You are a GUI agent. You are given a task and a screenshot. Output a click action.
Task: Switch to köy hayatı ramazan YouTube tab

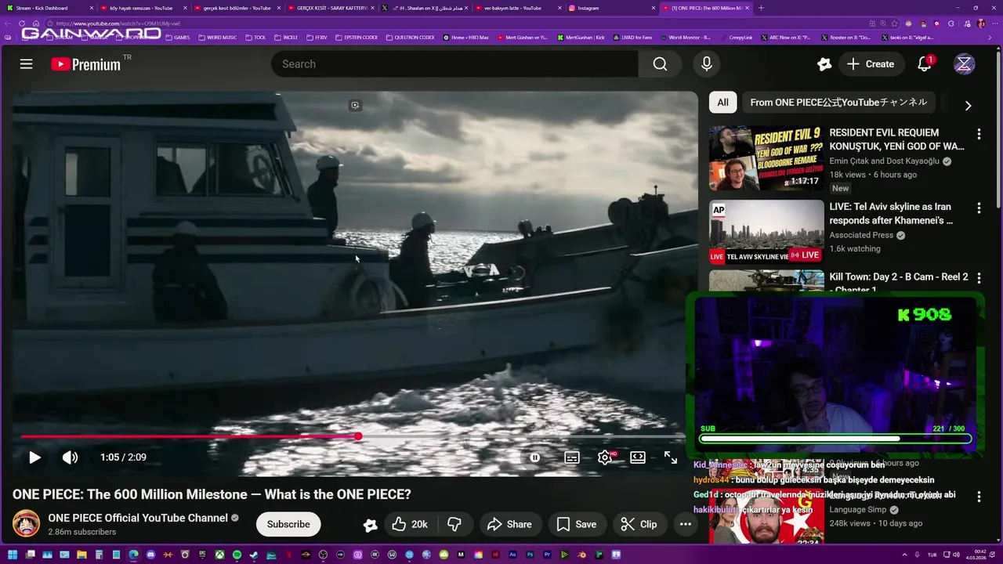click(143, 8)
